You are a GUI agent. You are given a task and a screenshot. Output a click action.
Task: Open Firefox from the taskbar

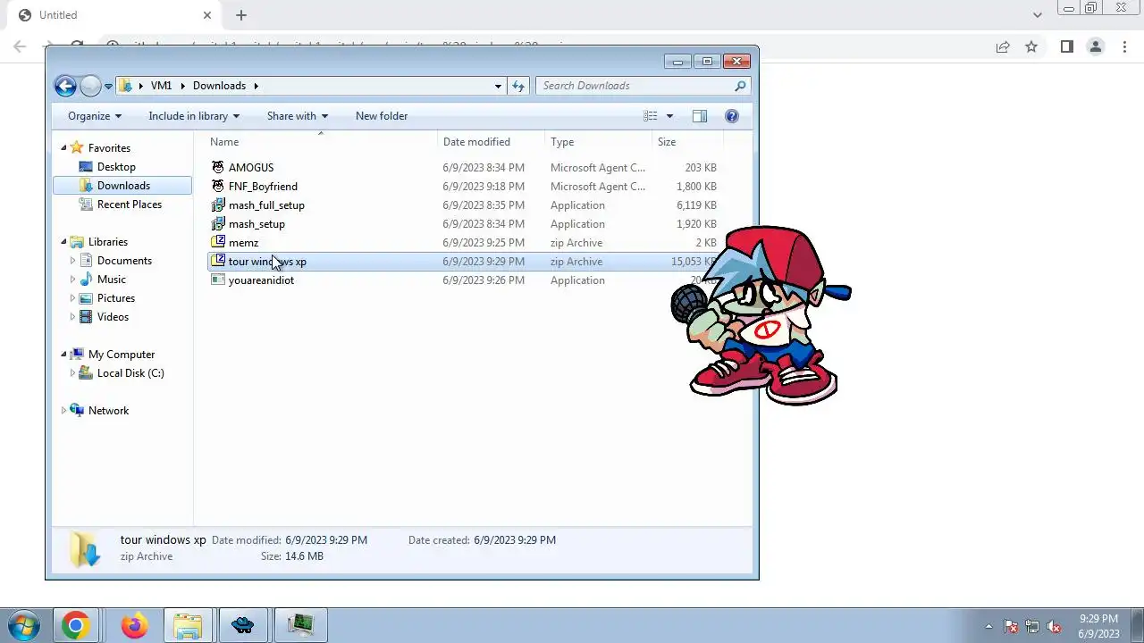[x=134, y=625]
